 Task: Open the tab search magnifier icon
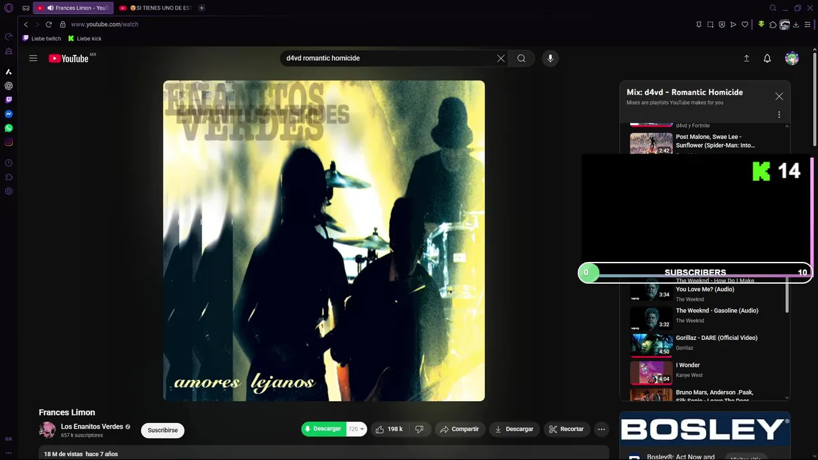(x=773, y=8)
